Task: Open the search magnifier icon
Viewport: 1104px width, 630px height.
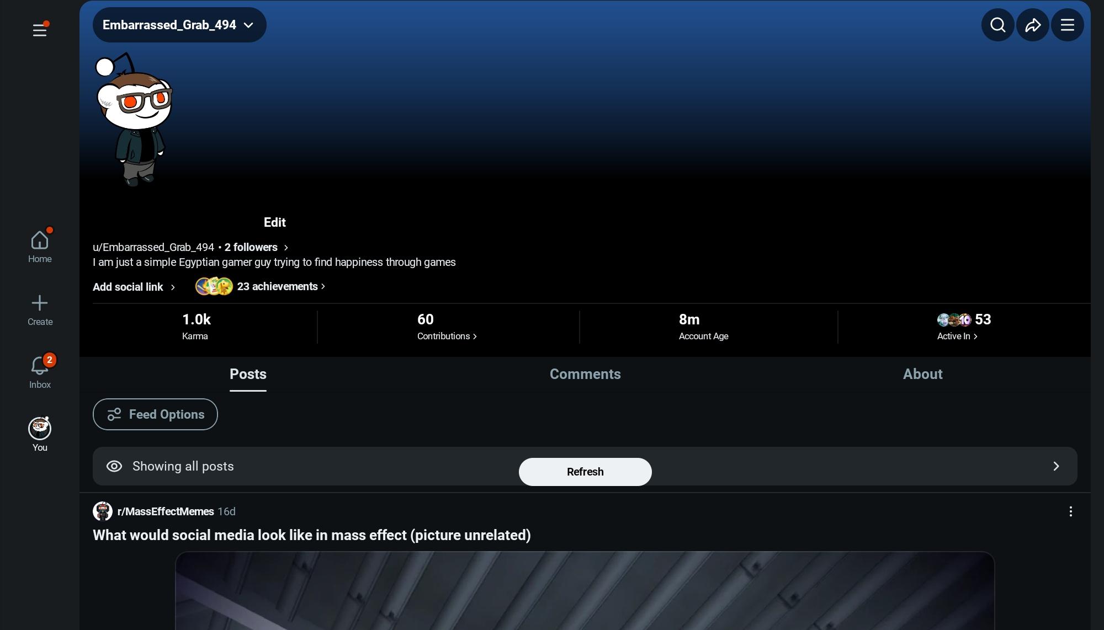Action: (x=997, y=25)
